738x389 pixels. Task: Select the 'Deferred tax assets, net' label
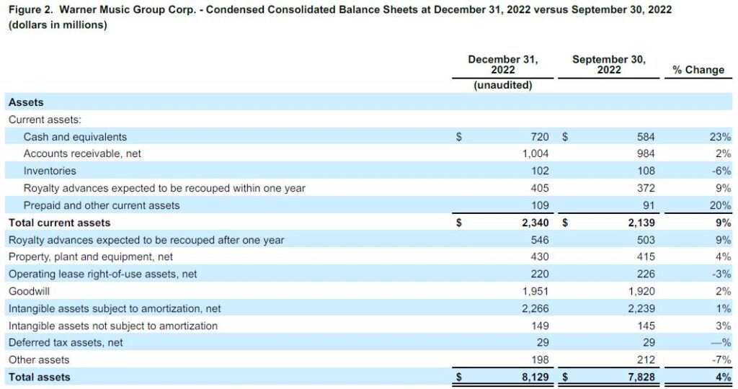click(x=66, y=343)
